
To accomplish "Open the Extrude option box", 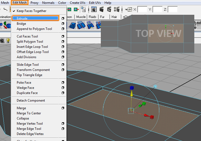I will click(63, 18).
